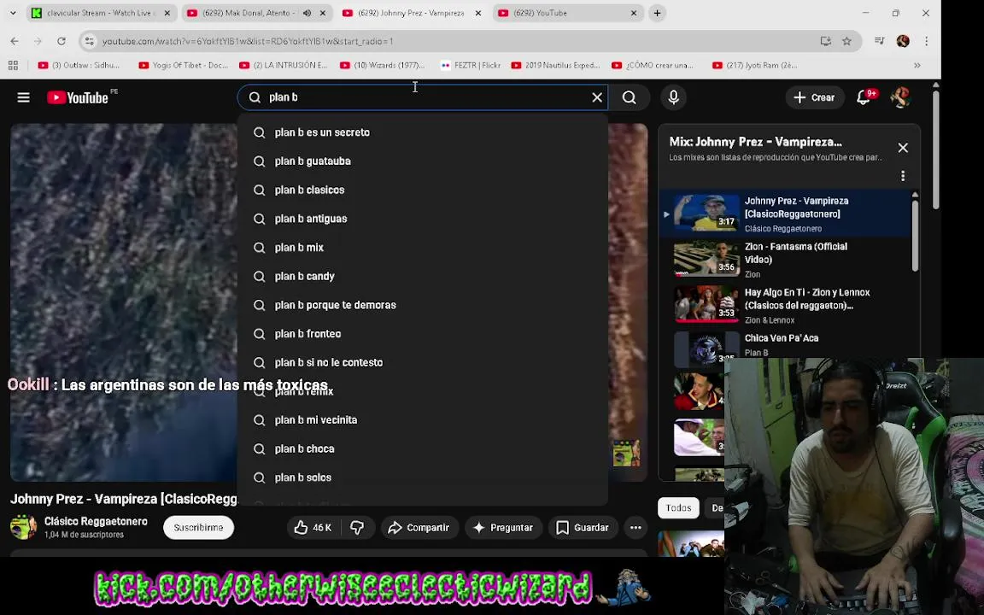
Task: Subscribe using the Suscribirme button
Action: 198,528
